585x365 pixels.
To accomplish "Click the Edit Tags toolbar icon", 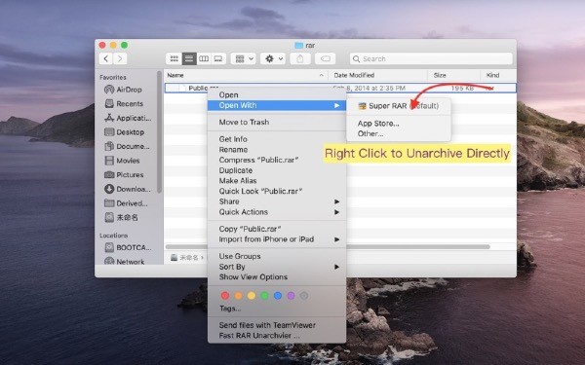I will tap(326, 58).
